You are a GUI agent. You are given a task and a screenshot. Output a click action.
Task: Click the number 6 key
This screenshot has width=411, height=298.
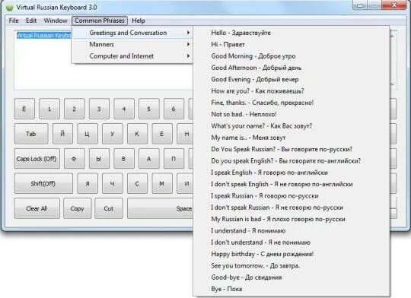174,109
